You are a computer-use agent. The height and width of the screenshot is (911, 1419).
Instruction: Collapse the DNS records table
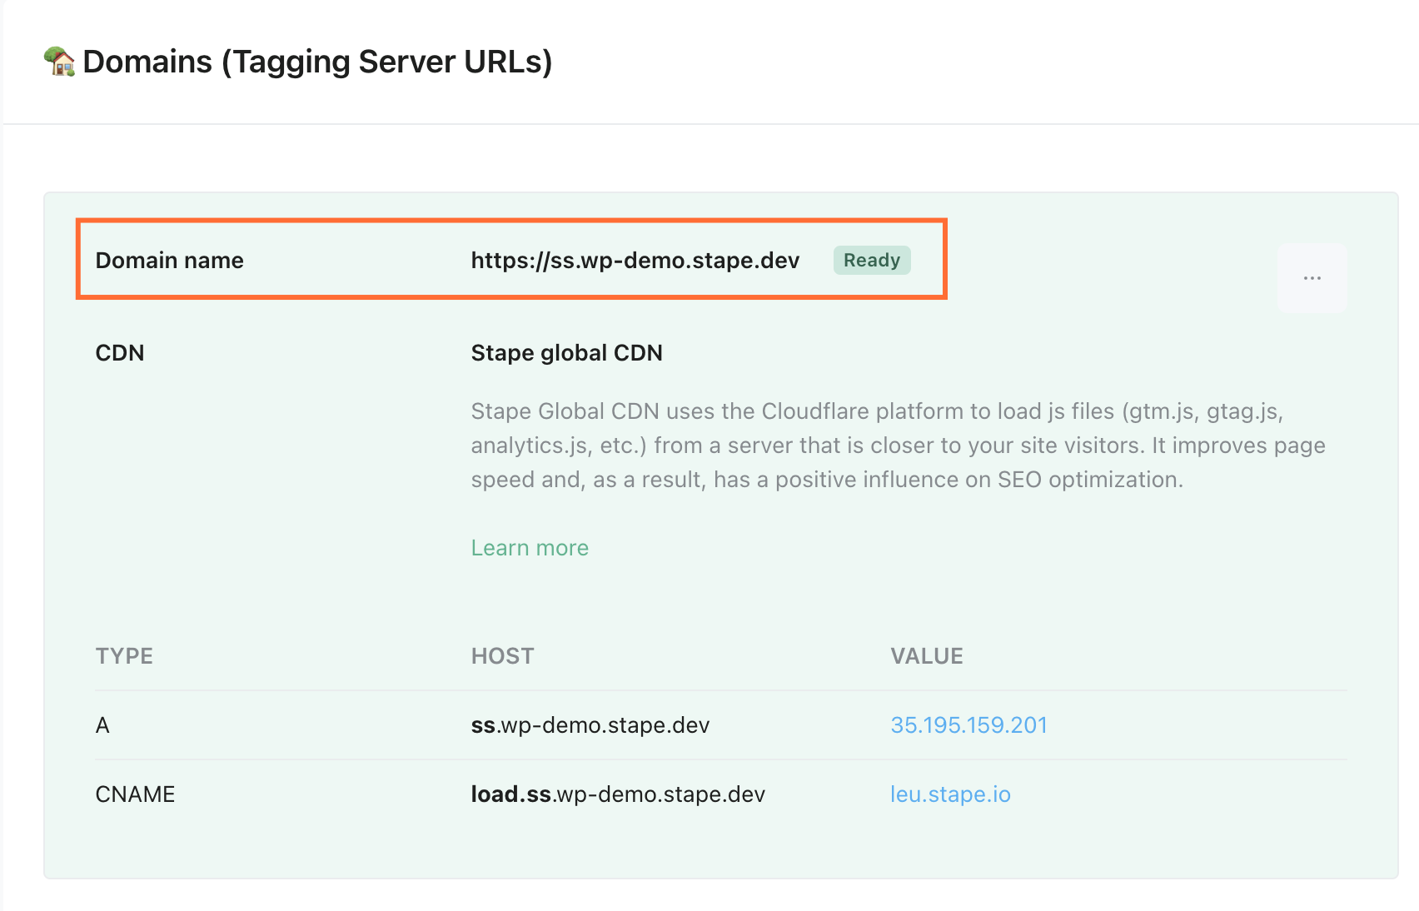[124, 655]
